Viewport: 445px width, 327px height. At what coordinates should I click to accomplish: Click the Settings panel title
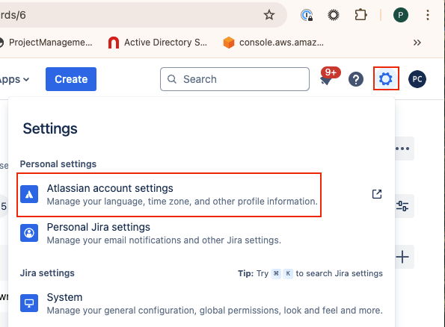point(50,128)
